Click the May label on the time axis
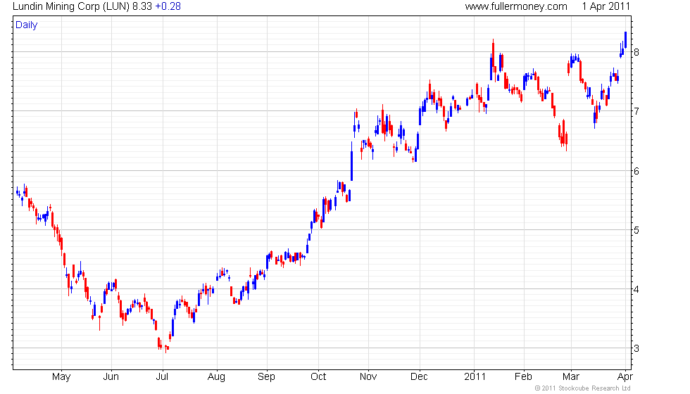Screen dimensions: 690x394 pos(61,376)
